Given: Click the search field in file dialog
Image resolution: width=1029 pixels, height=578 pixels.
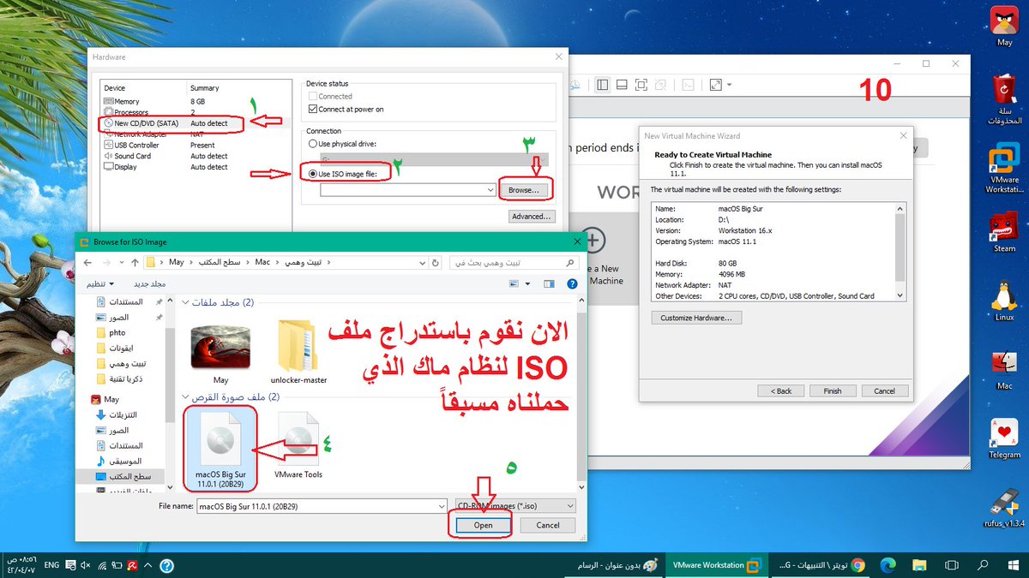Looking at the screenshot, I should (x=513, y=262).
